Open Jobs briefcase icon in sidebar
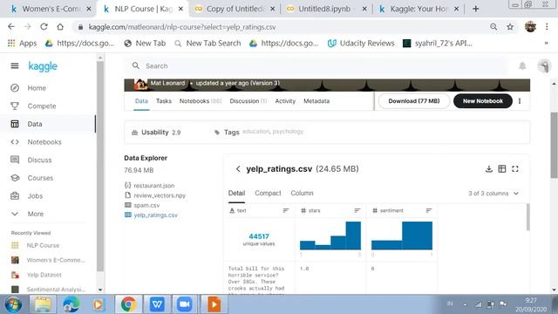The height and width of the screenshot is (314, 558). click(15, 195)
